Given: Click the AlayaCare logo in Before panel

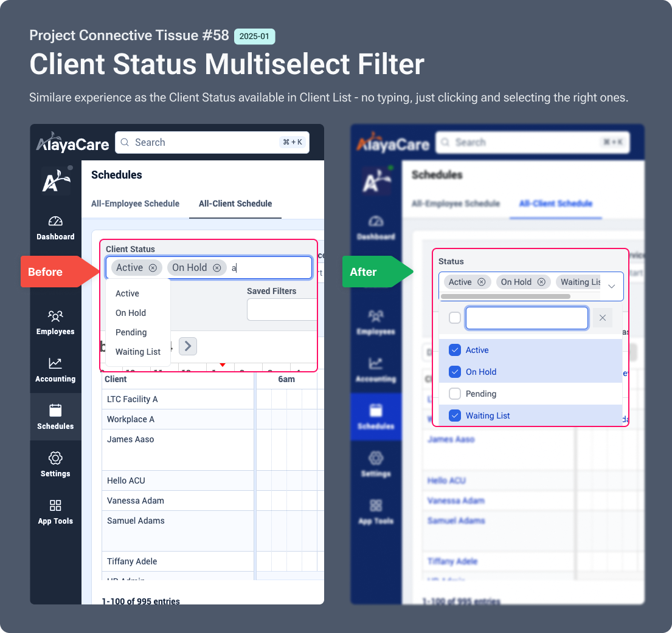Looking at the screenshot, I should 72,143.
